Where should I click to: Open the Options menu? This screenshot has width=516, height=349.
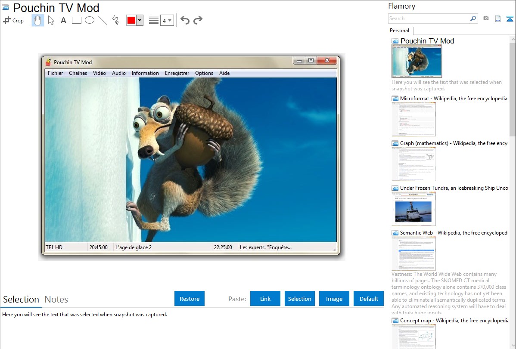pyautogui.click(x=204, y=73)
